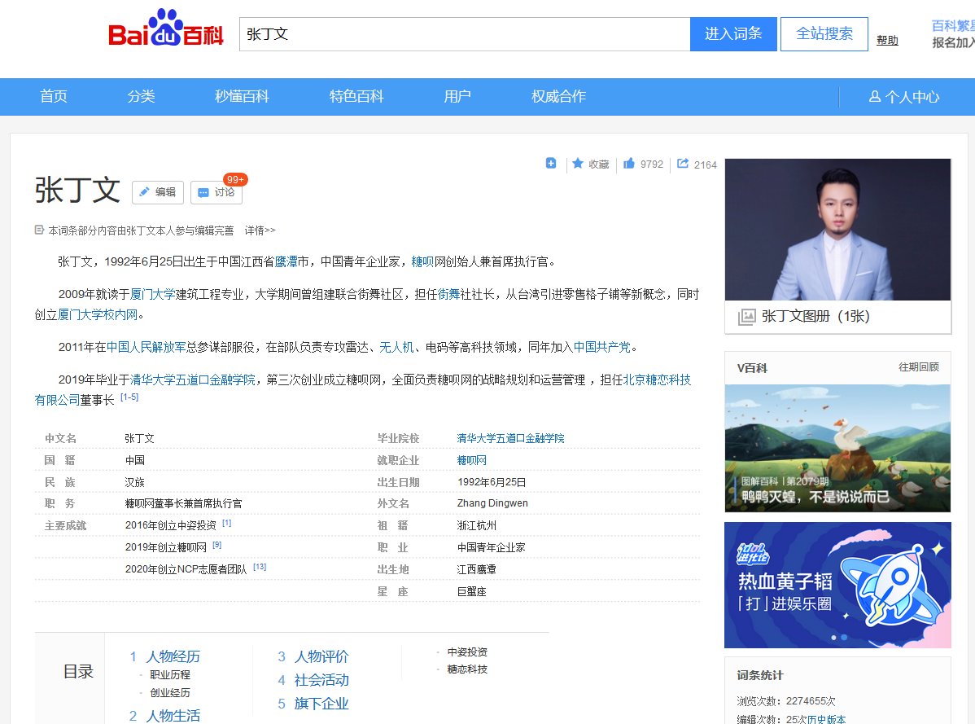
Task: Jump to 旗下企业 in the 目录
Action: click(321, 704)
